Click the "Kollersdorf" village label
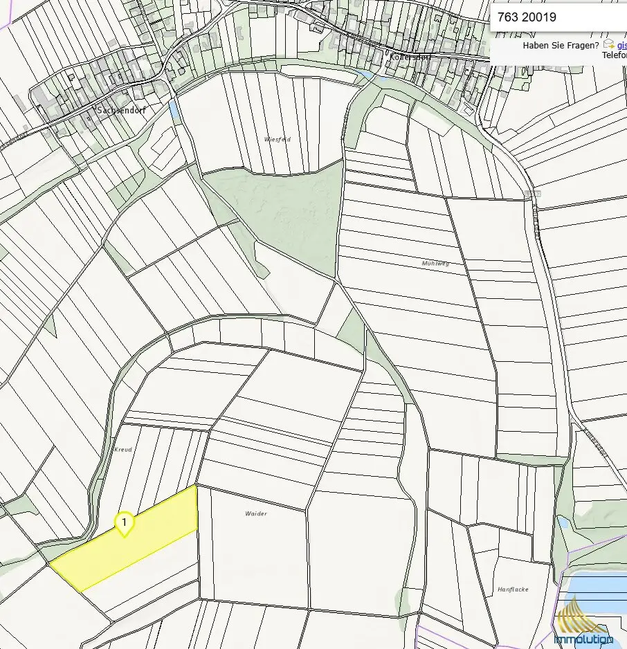The height and width of the screenshot is (649, 627). pos(409,57)
